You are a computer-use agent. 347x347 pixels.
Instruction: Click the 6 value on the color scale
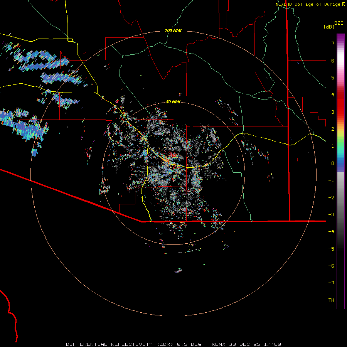pyautogui.click(x=333, y=61)
